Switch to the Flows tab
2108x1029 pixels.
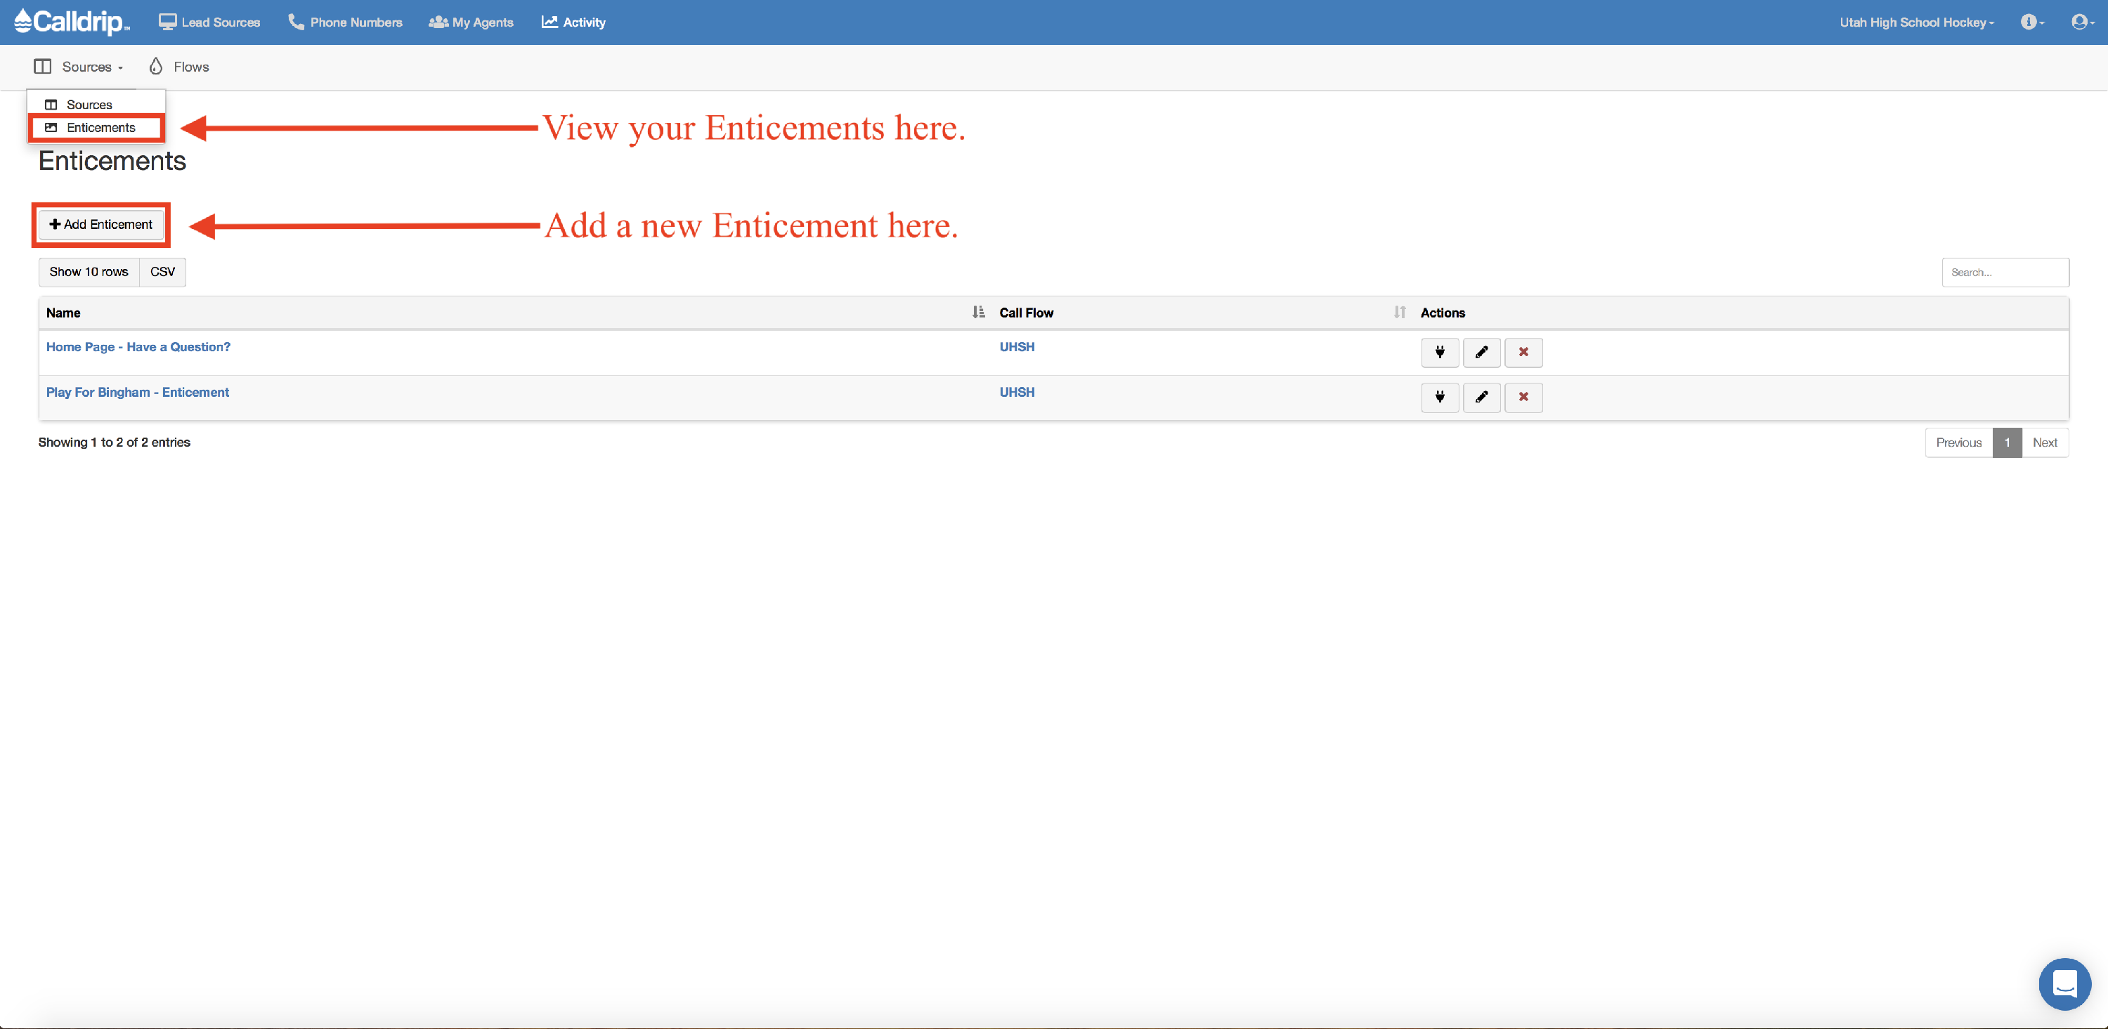pyautogui.click(x=179, y=67)
